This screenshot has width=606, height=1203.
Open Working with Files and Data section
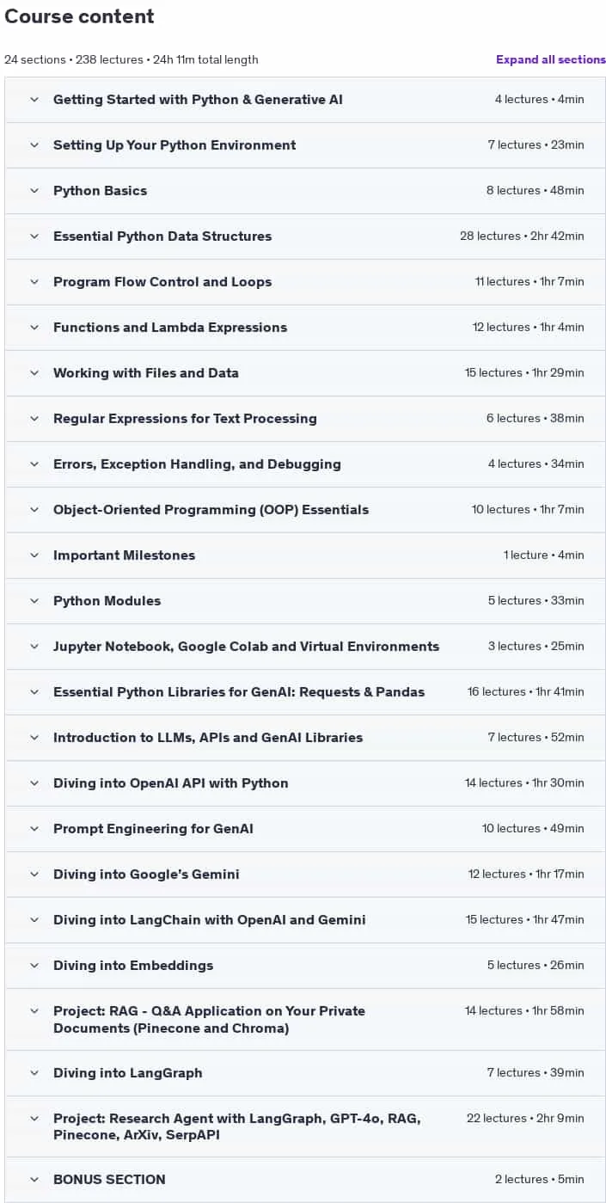click(305, 373)
